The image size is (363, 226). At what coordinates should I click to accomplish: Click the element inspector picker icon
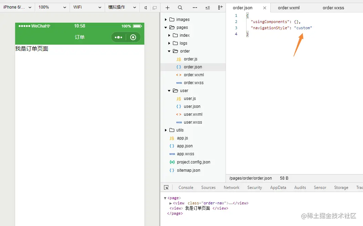coord(166,188)
